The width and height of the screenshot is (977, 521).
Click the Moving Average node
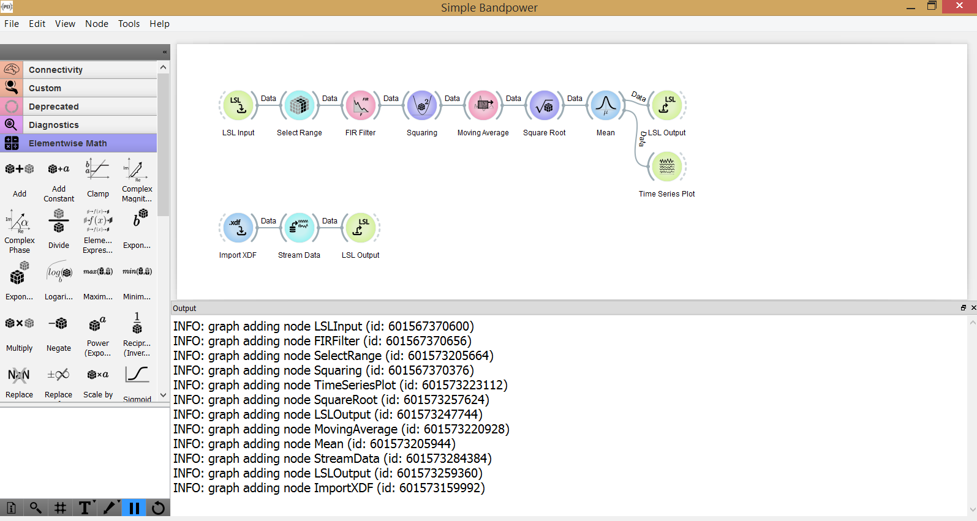pyautogui.click(x=483, y=105)
